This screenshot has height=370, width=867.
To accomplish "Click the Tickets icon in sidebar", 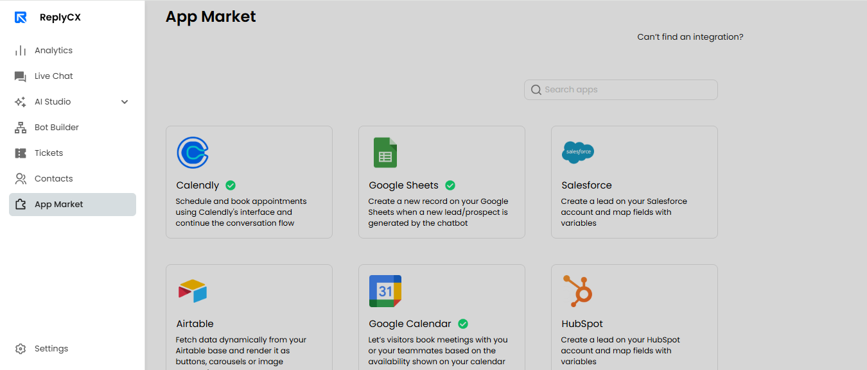I will tap(21, 153).
